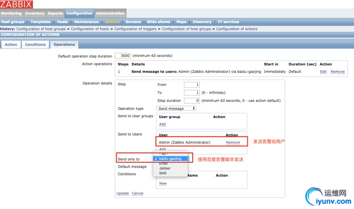Open history link Configuration of actions
This screenshot has height=209, width=354.
[x=236, y=29]
